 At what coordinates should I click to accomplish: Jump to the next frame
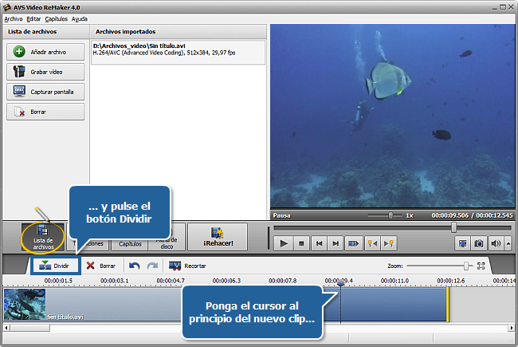click(x=336, y=243)
